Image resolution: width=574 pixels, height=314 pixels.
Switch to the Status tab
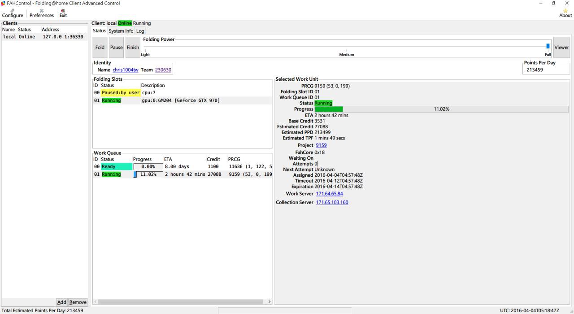click(99, 31)
